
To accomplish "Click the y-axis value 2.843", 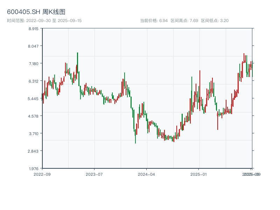I will coord(33,151).
